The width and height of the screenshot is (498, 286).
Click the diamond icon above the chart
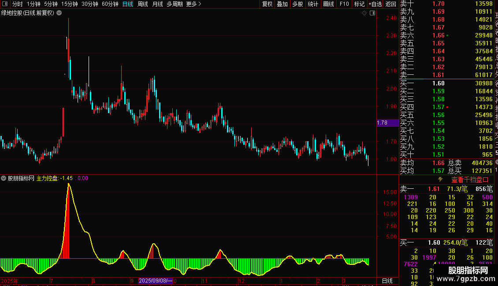click(x=364, y=13)
